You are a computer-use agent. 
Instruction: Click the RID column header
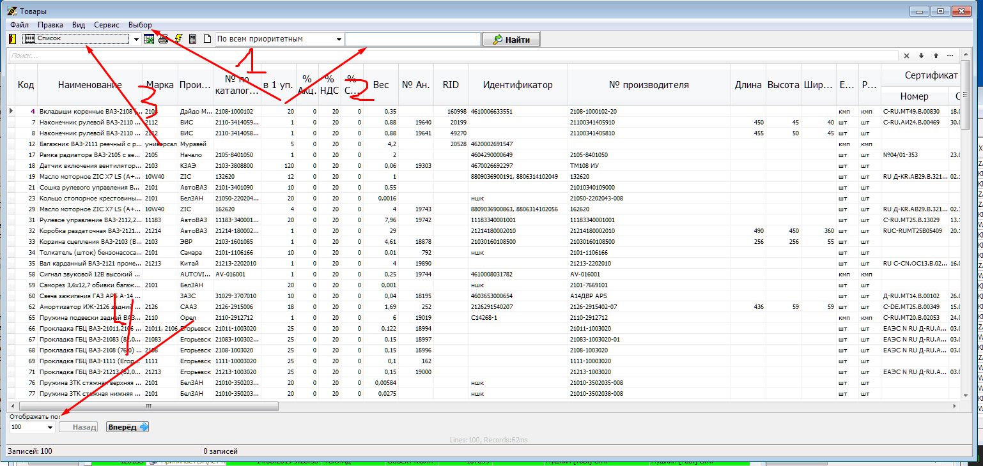coord(451,85)
